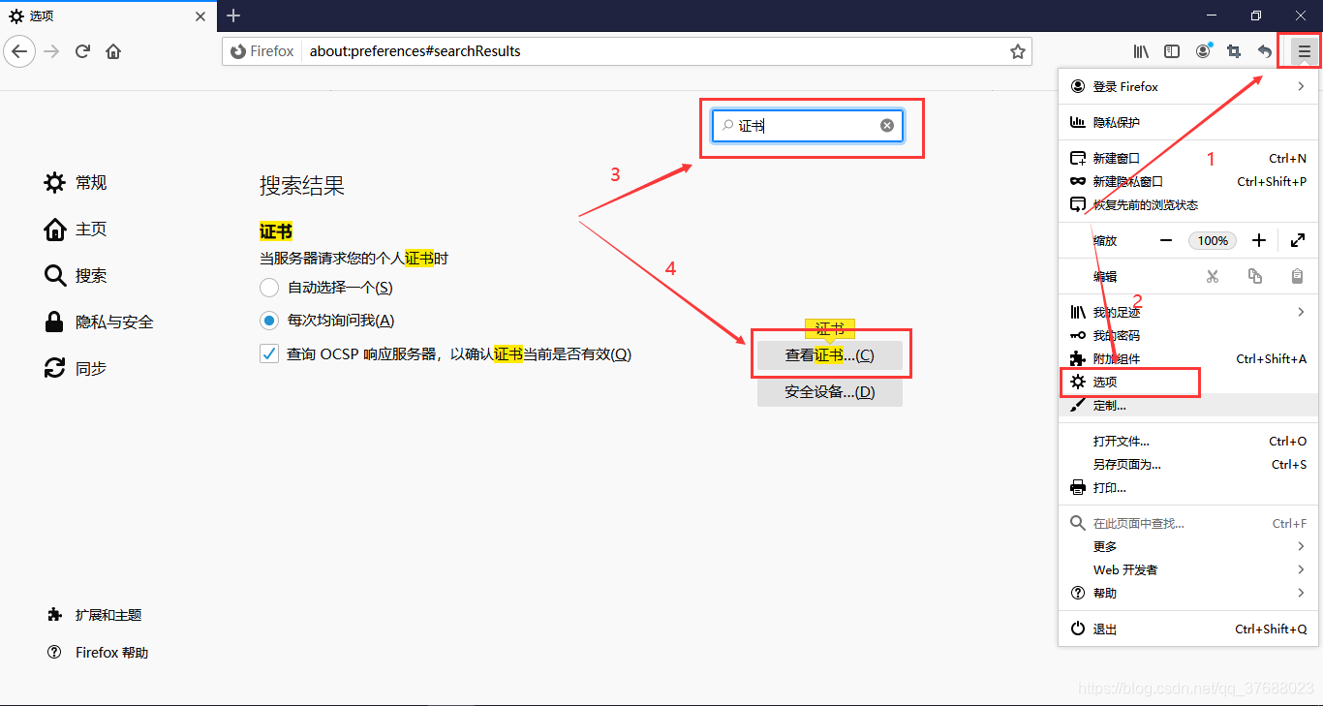Viewport: 1323px width, 706px height.
Task: Choose 新建隐私窗口 menu entry
Action: coord(1188,181)
